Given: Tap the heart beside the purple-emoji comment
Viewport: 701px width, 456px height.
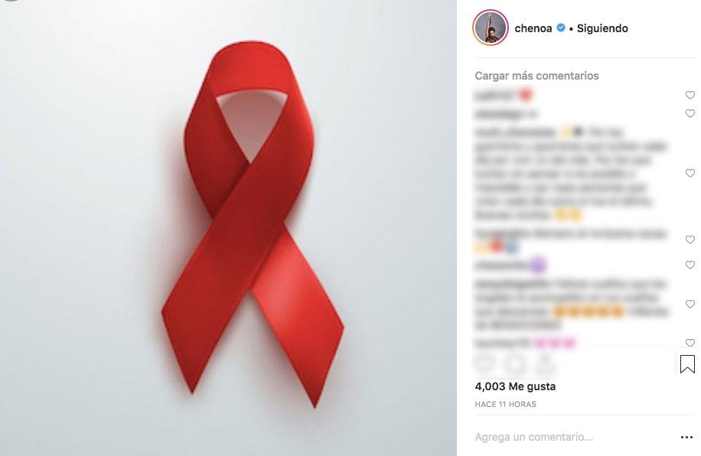Looking at the screenshot, I should [690, 265].
